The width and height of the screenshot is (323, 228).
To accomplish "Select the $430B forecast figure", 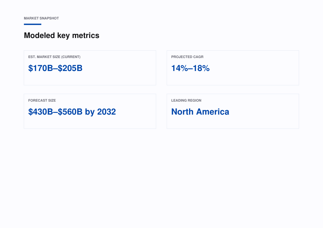I will (x=41, y=112).
